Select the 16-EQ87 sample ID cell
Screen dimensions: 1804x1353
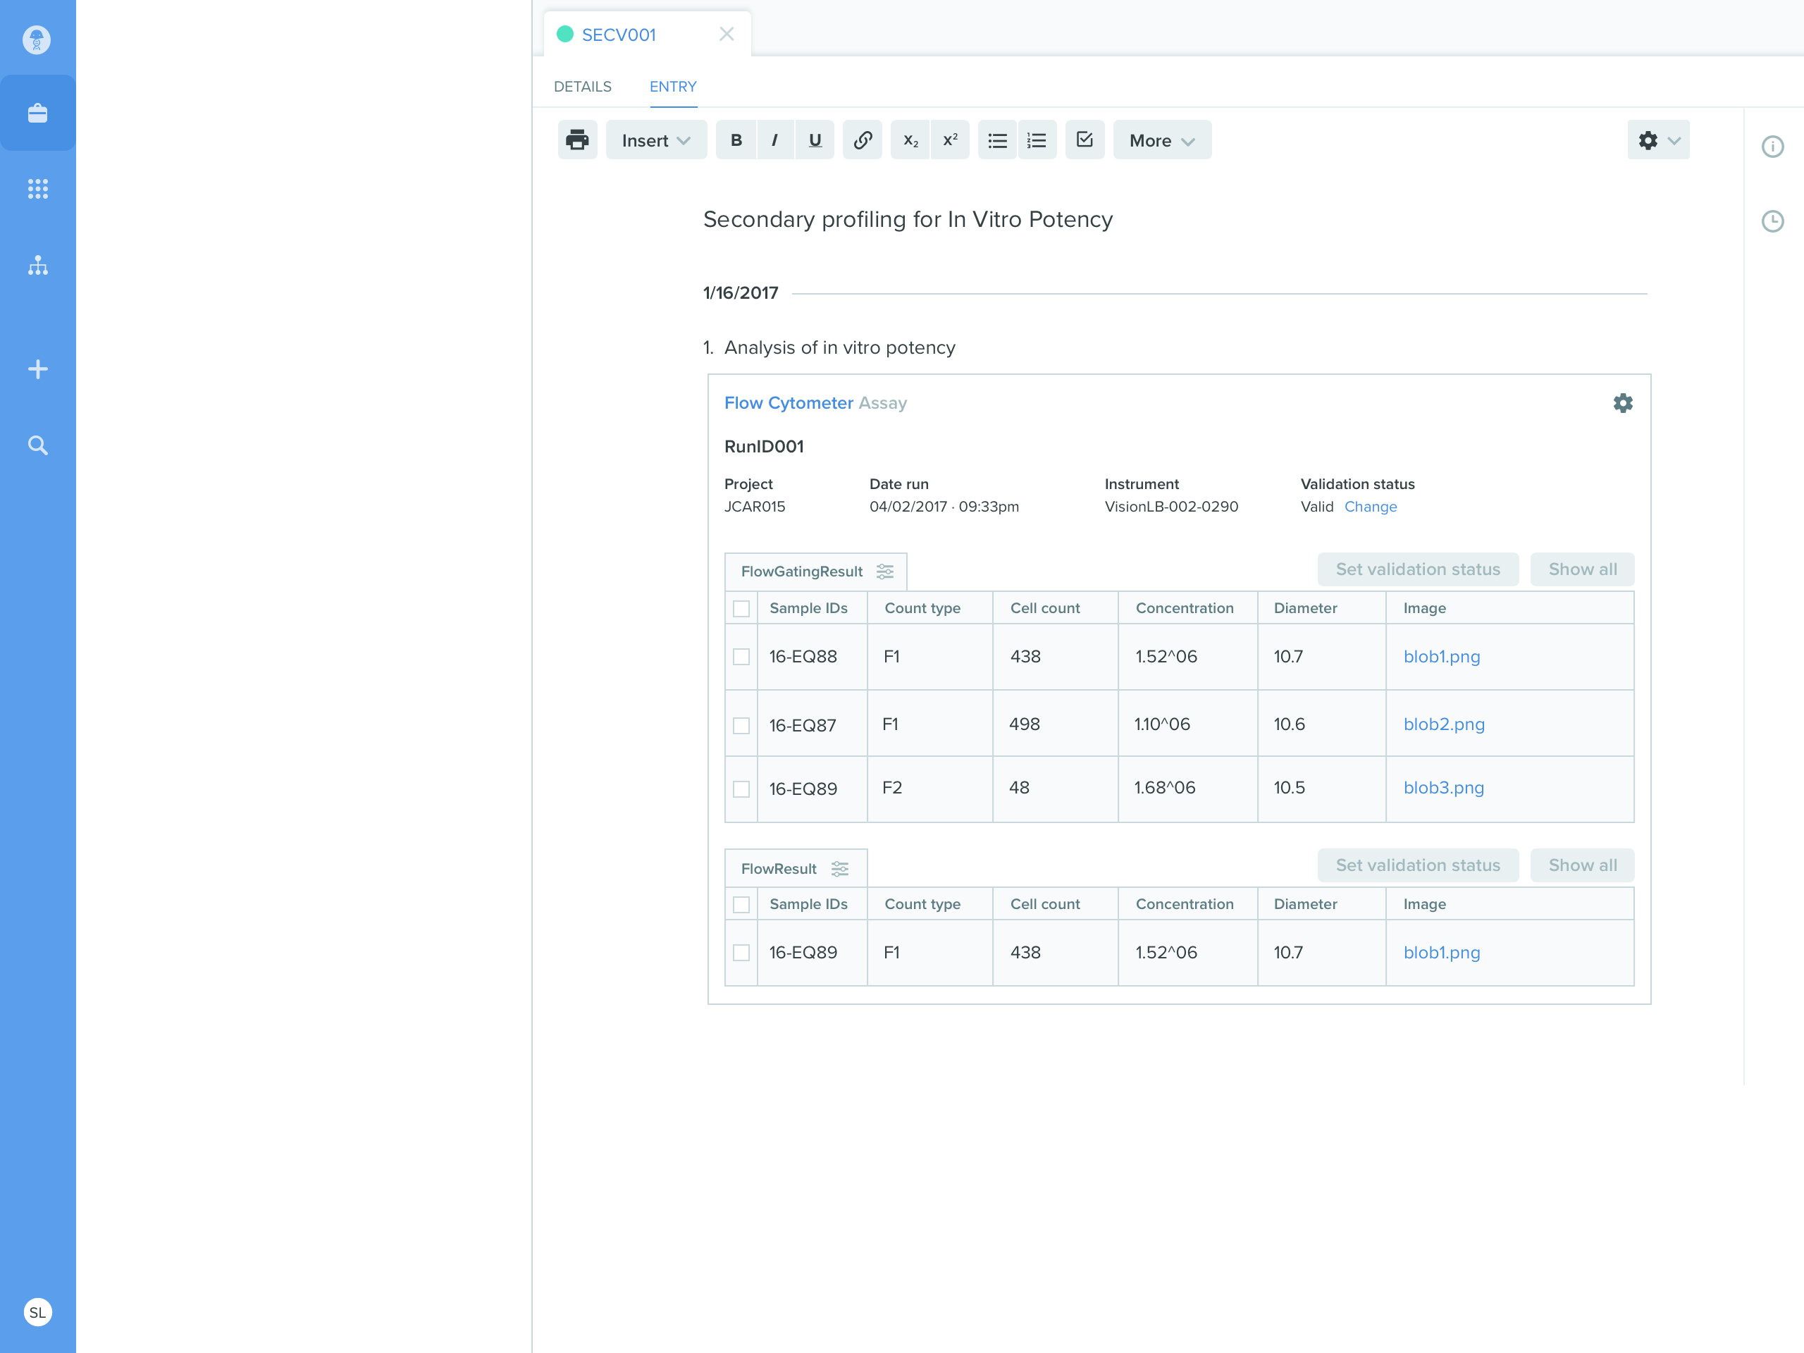(813, 724)
